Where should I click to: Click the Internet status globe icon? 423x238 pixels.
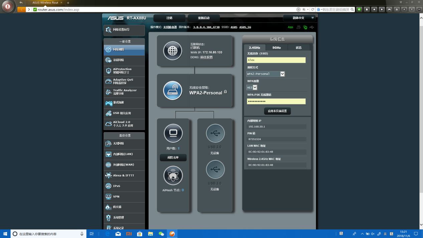coord(173,51)
